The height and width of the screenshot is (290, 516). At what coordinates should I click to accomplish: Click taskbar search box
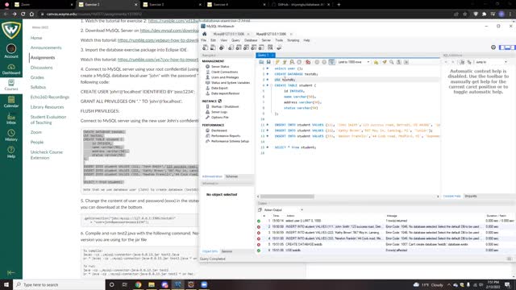(x=59, y=284)
